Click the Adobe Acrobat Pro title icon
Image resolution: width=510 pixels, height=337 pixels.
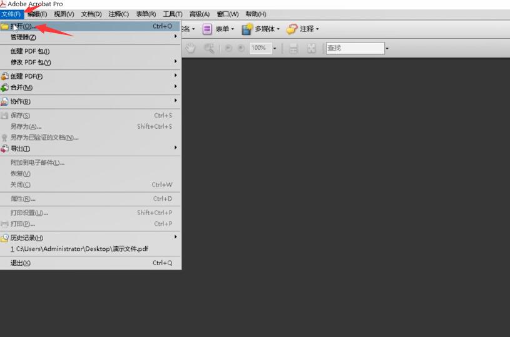pyautogui.click(x=3, y=4)
